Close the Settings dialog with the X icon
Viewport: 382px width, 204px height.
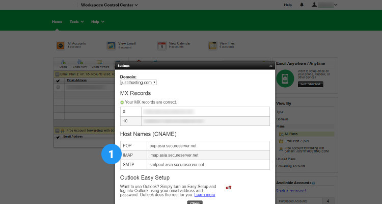point(270,66)
